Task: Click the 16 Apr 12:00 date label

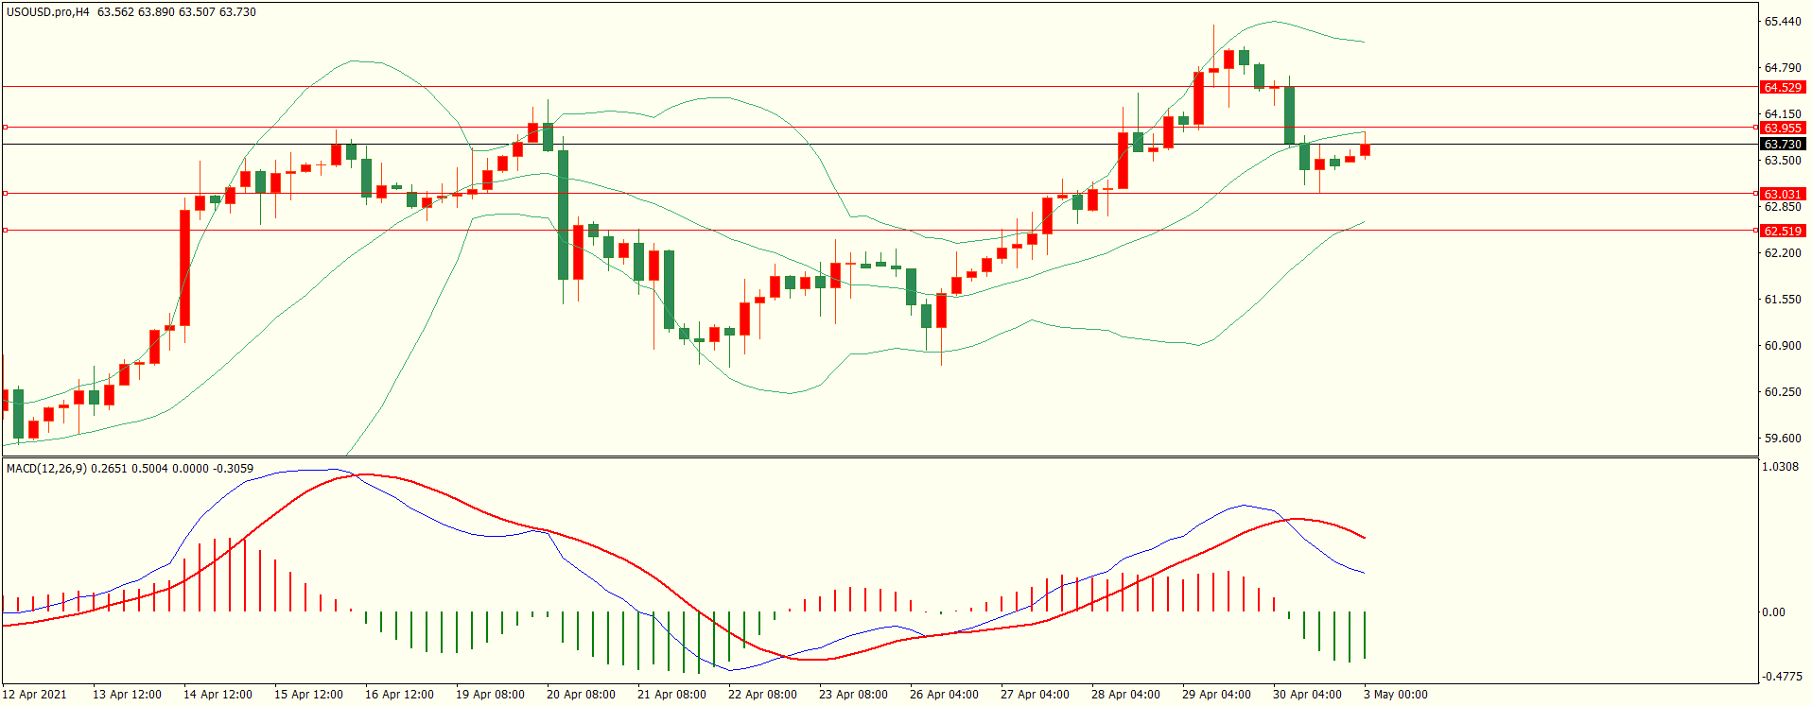Action: (x=399, y=695)
